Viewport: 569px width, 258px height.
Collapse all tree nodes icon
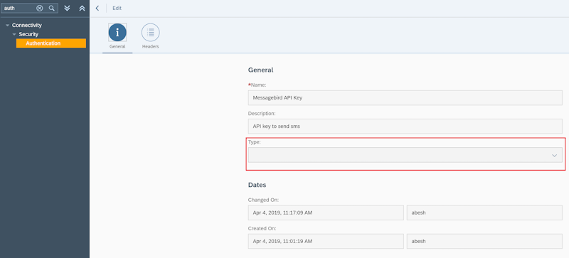(x=82, y=8)
